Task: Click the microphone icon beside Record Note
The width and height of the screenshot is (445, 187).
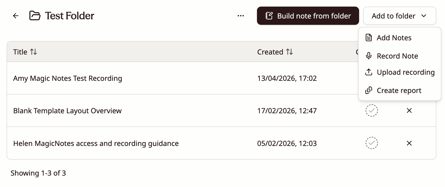Action: (369, 56)
